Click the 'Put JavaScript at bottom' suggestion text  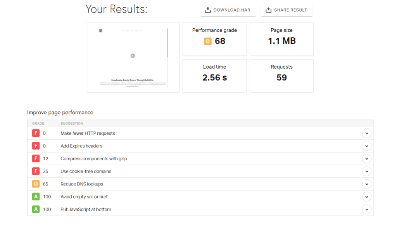(x=86, y=210)
